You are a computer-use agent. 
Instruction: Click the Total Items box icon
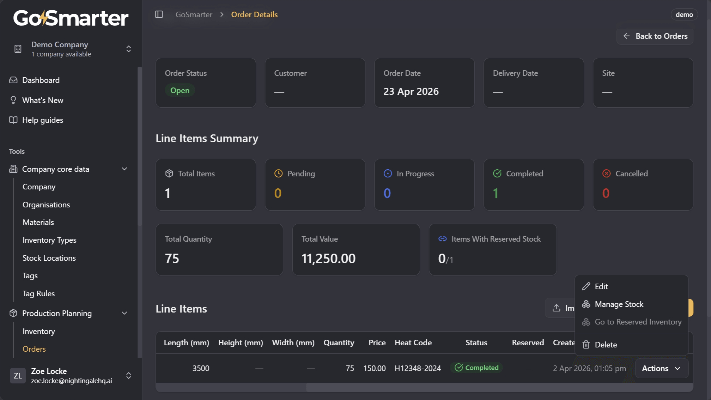169,174
